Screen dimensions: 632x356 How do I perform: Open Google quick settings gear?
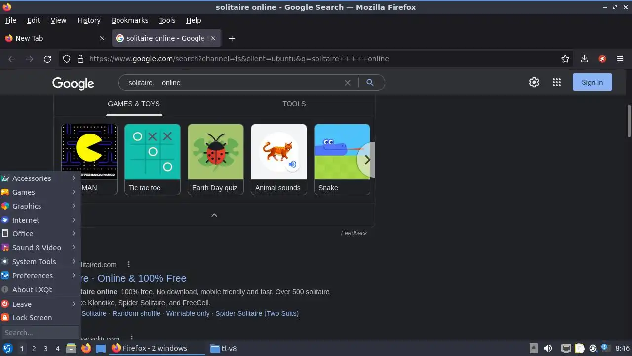tap(534, 82)
